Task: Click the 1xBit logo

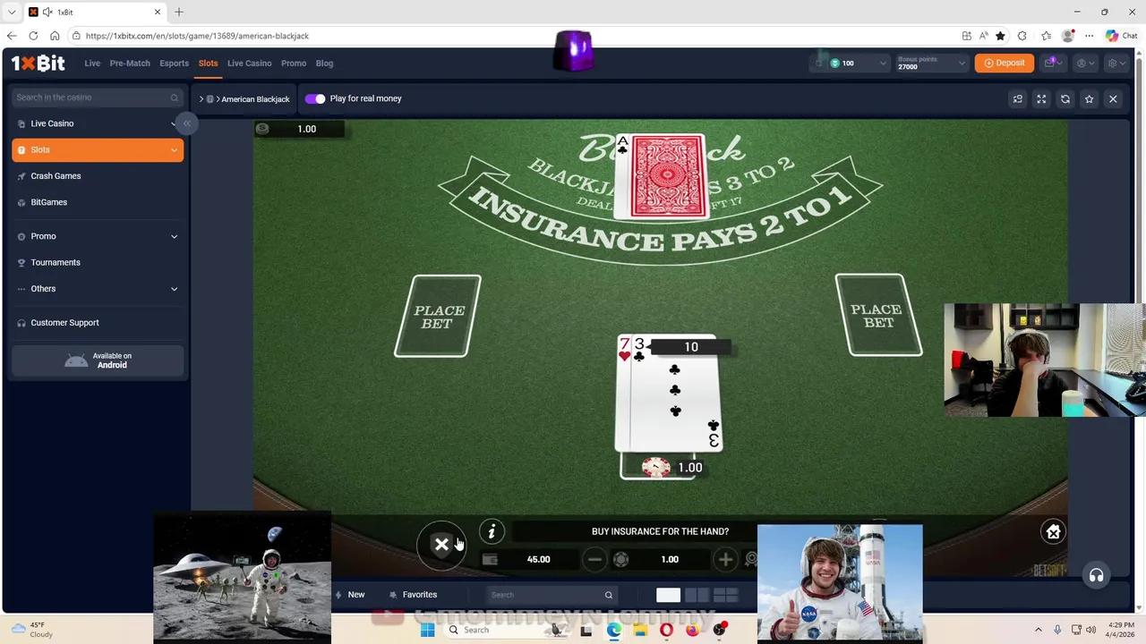Action: [38, 63]
